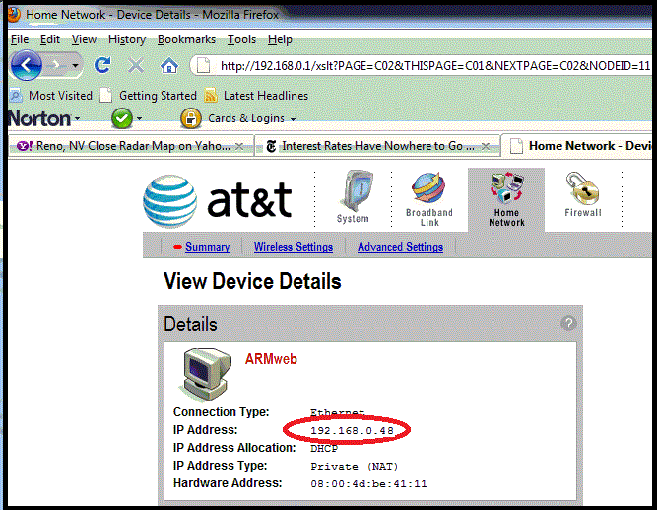
Task: Open the Firewall padlock icon
Action: [x=582, y=195]
